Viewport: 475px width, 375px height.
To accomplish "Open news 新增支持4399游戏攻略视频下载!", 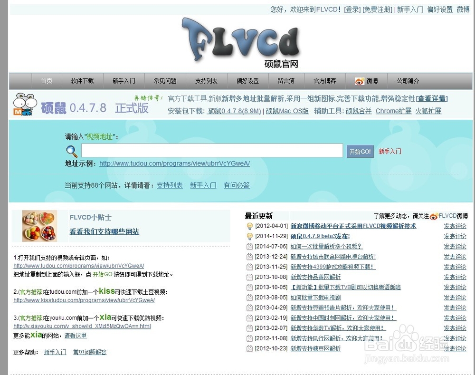I will (333, 267).
